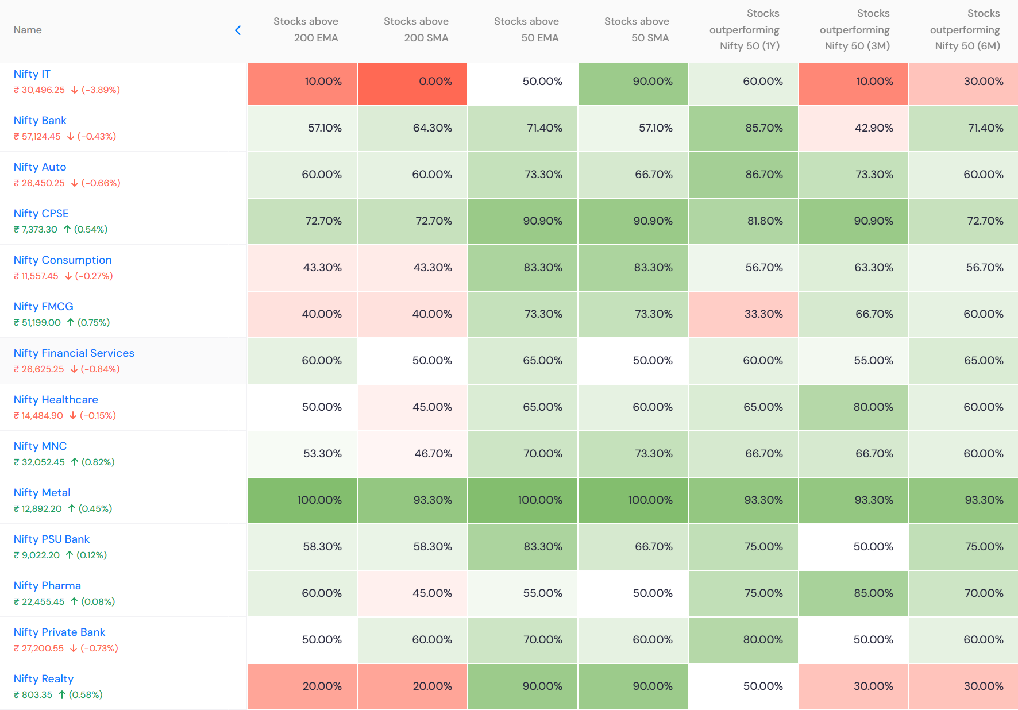Open the Nifty Bank index link
The height and width of the screenshot is (710, 1018).
tap(40, 121)
